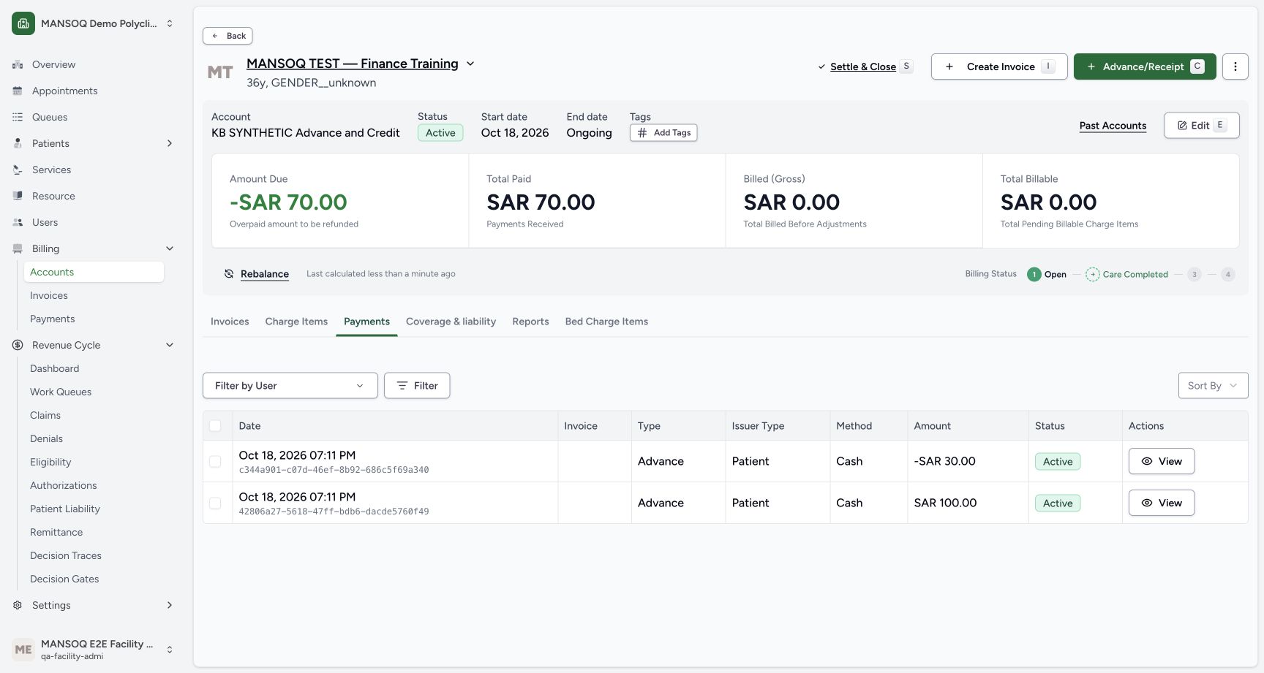Image resolution: width=1264 pixels, height=673 pixels.
Task: Click the Care Completed status step icon
Action: click(1092, 274)
